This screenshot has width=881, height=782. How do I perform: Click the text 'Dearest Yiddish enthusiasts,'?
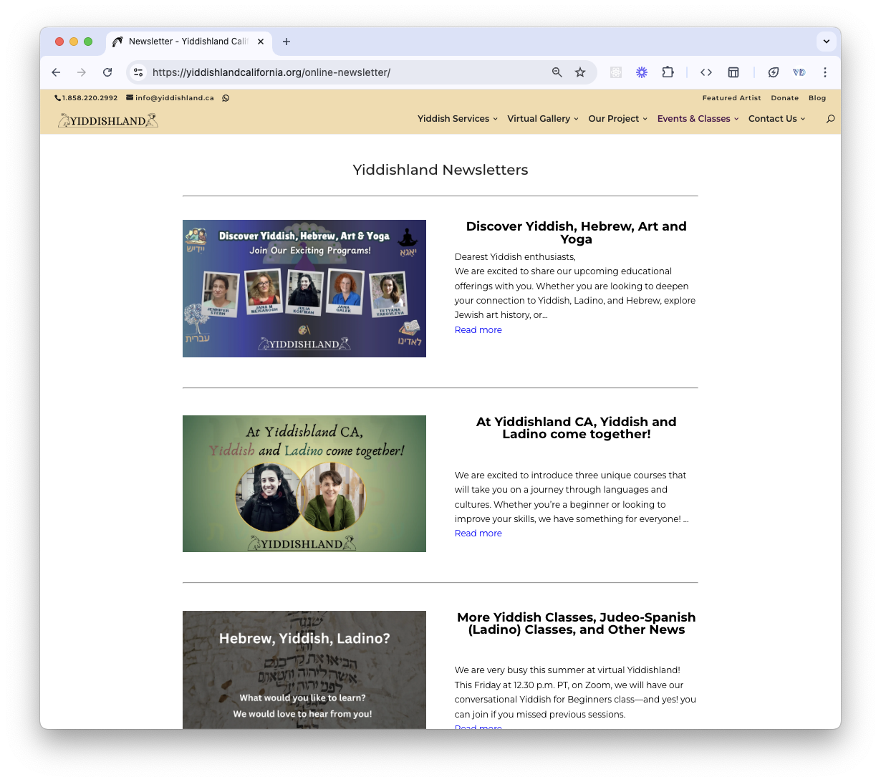pyautogui.click(x=515, y=257)
